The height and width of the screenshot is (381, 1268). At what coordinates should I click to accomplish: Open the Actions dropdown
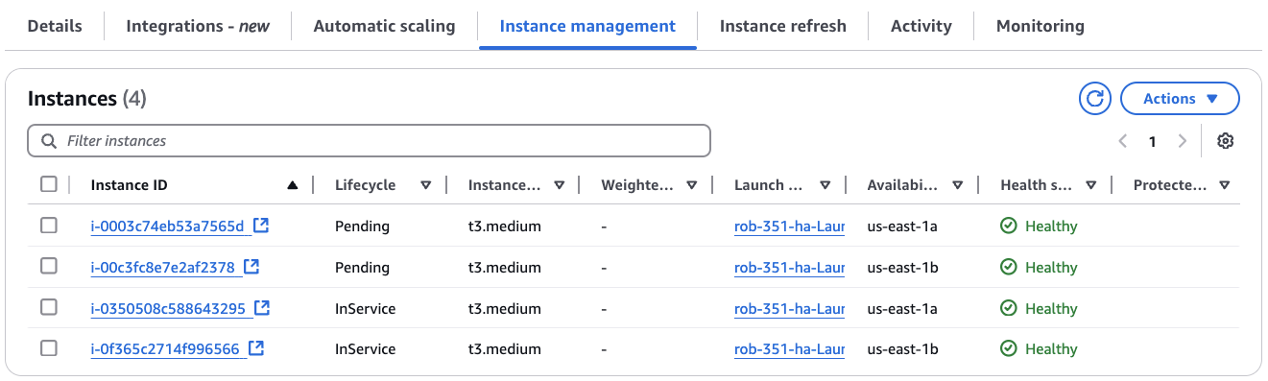tap(1180, 99)
